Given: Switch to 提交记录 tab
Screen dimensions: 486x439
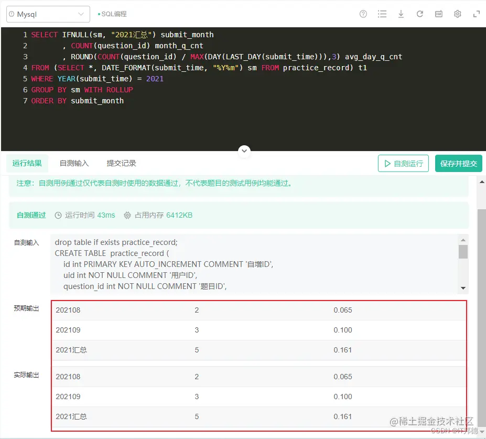Looking at the screenshot, I should click(121, 163).
